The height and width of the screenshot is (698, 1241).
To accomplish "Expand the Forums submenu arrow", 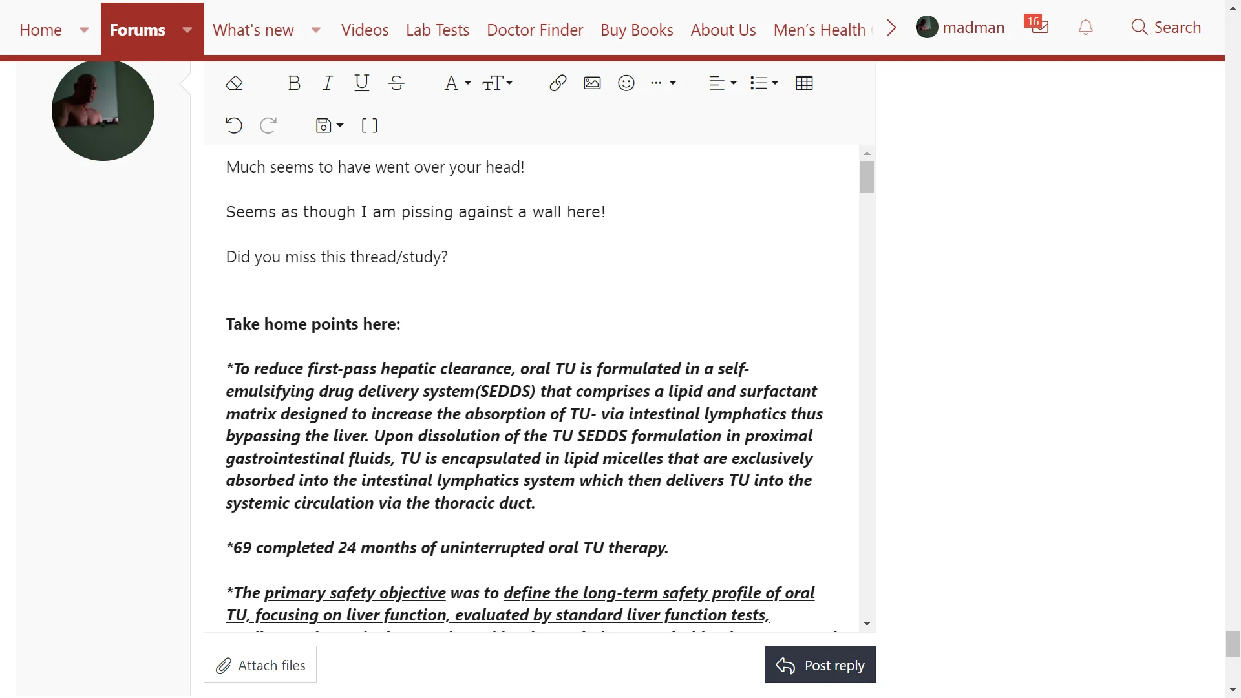I will pyautogui.click(x=187, y=30).
